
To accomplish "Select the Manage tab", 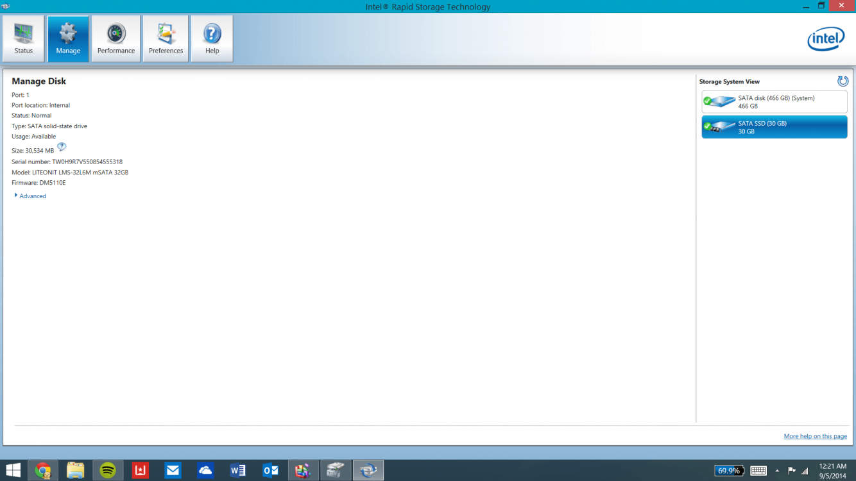I will tap(68, 39).
